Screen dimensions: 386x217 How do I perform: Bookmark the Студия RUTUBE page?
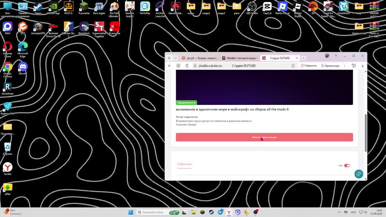[x=293, y=66]
